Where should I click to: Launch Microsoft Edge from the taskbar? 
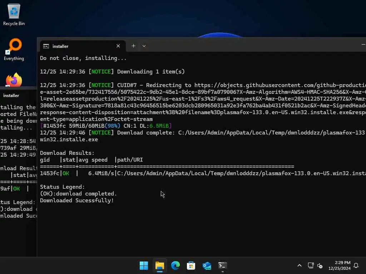click(175, 265)
